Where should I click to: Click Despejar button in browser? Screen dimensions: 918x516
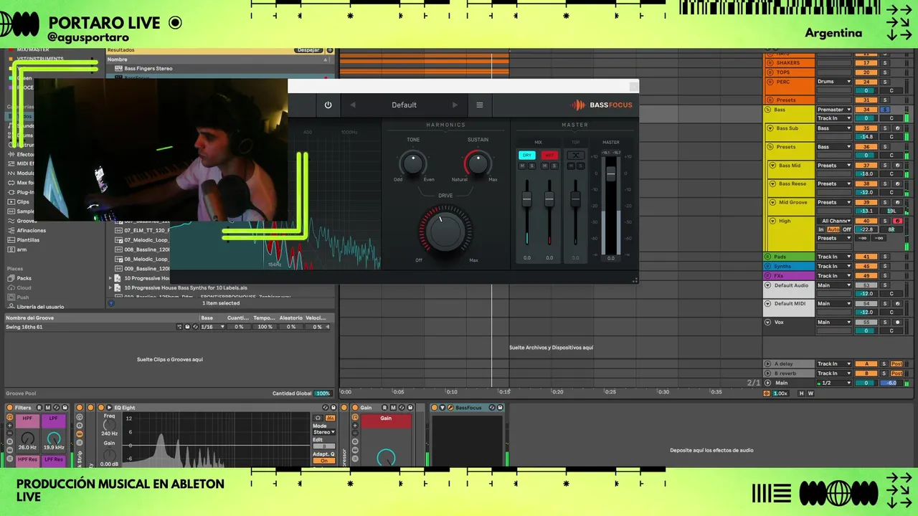(308, 50)
